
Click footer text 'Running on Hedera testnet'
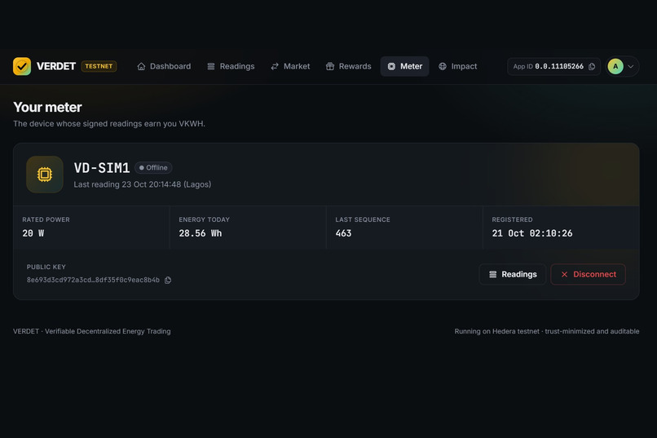pyautogui.click(x=497, y=331)
